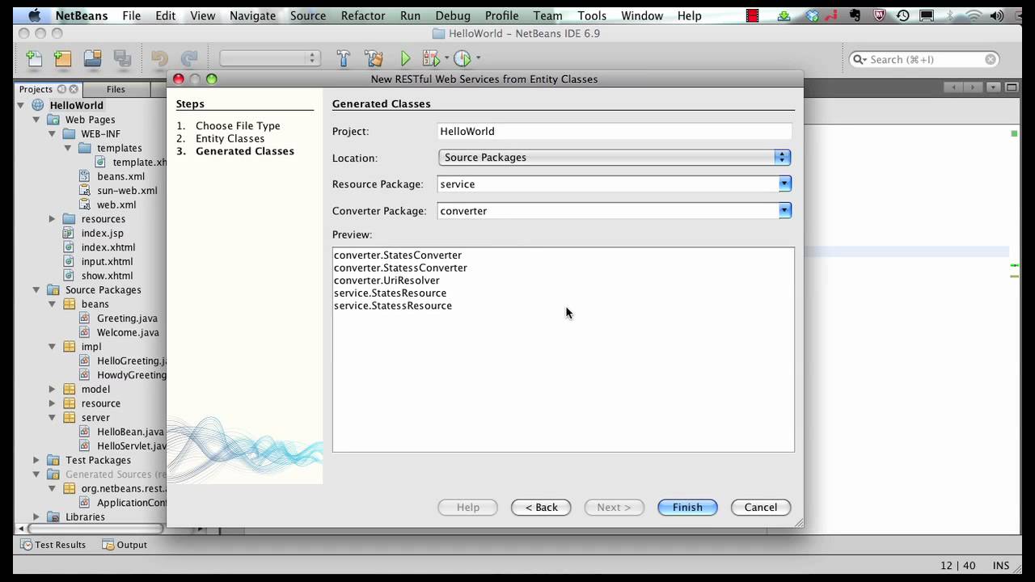Select Greeting.java in the Projects tree
1035x582 pixels.
click(x=127, y=318)
